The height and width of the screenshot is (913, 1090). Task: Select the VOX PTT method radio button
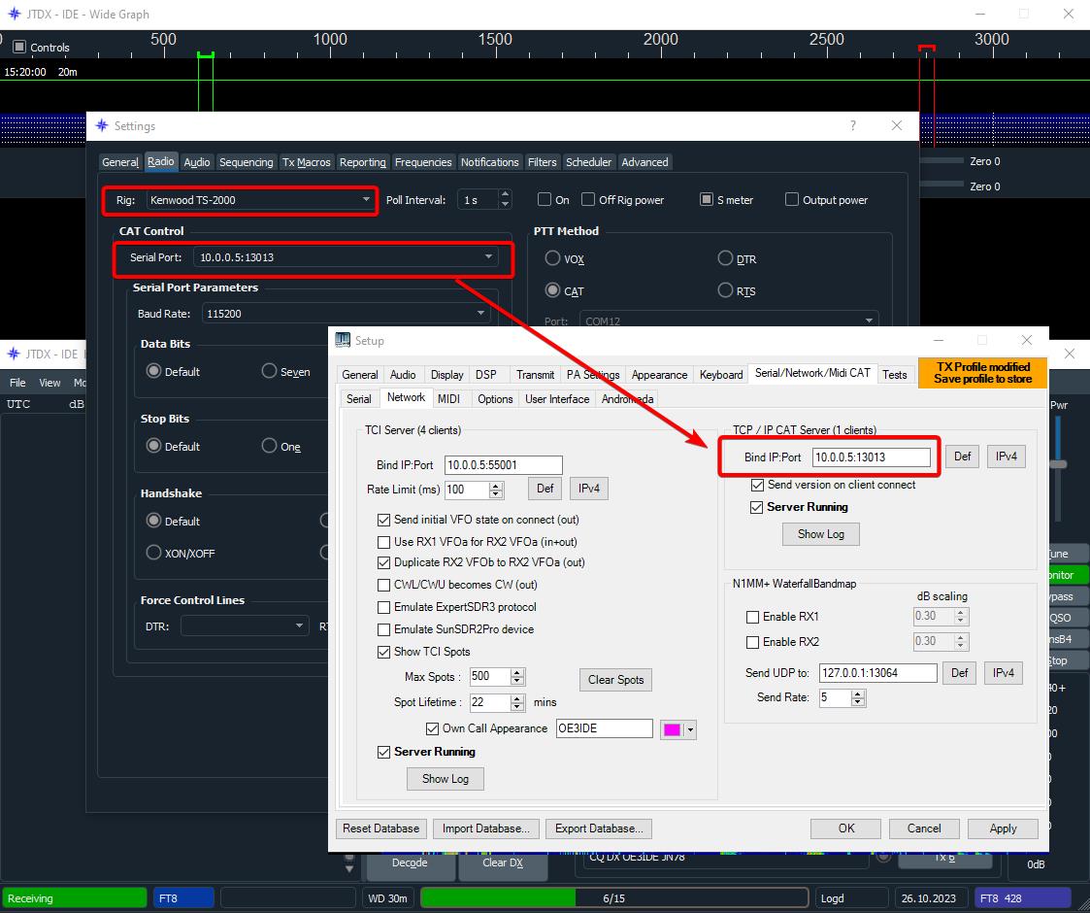point(552,259)
